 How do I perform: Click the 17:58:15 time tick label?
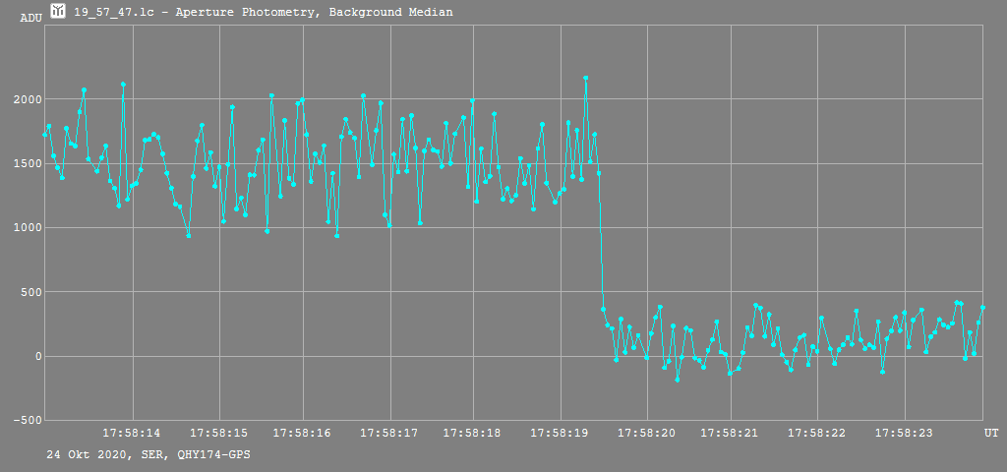pos(218,433)
